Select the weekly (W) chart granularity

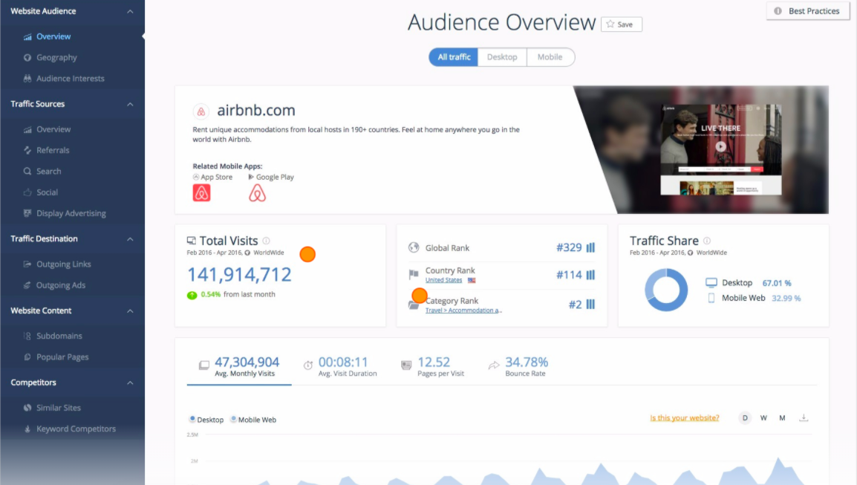[763, 418]
